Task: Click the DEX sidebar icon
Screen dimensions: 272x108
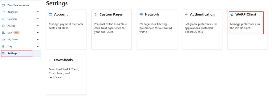Action: (3, 33)
